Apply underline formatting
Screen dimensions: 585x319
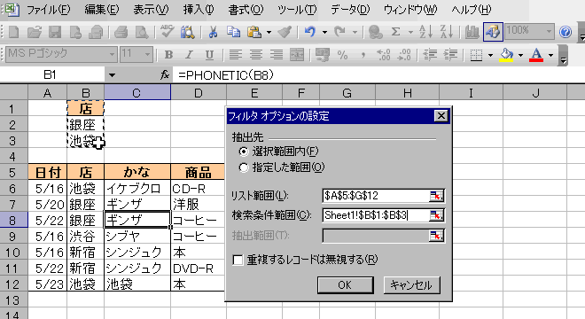[209, 55]
